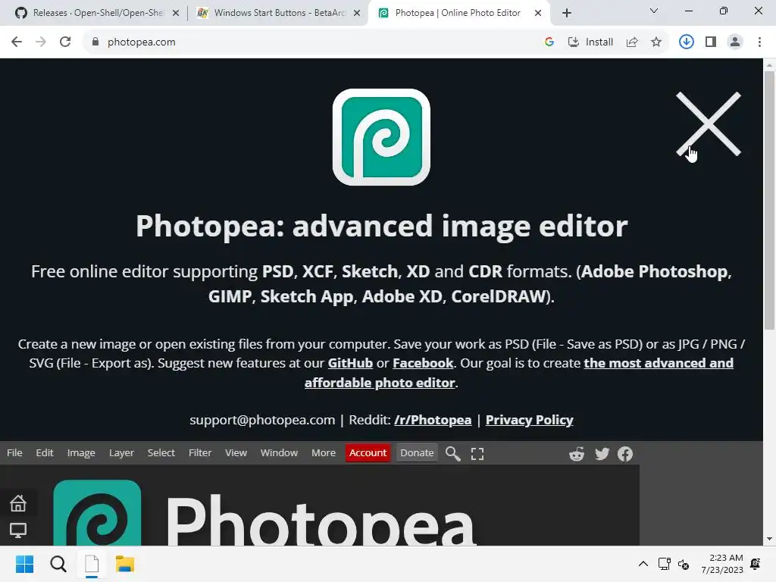
Task: Open the Edit menu
Action: click(x=45, y=453)
